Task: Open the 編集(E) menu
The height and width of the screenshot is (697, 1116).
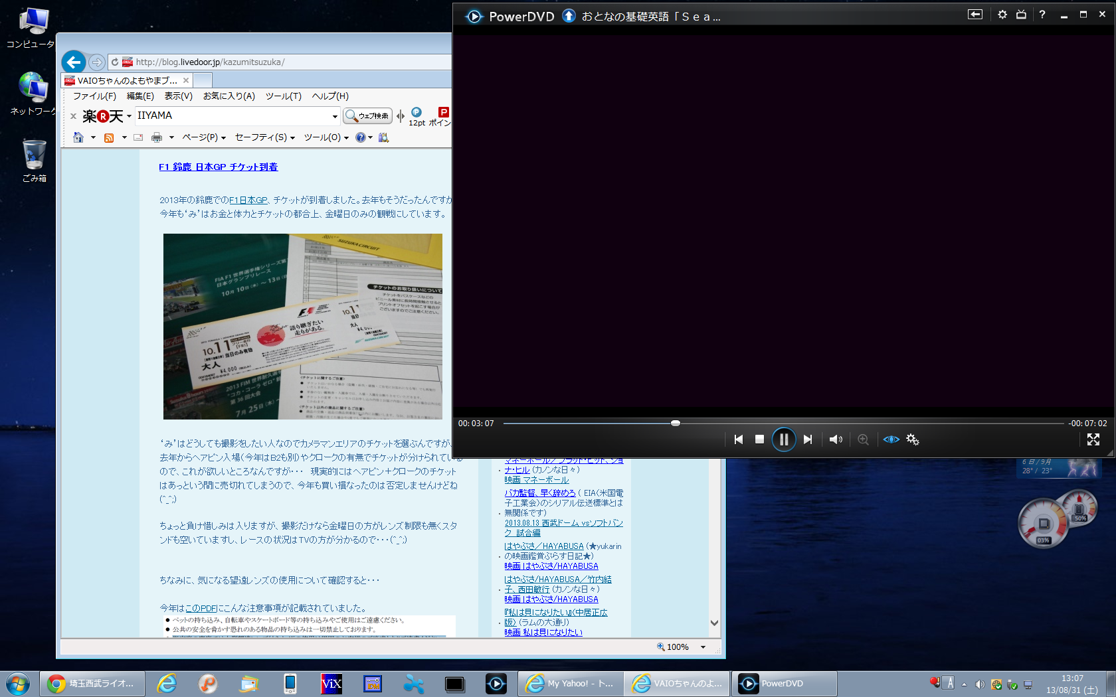Action: 140,96
